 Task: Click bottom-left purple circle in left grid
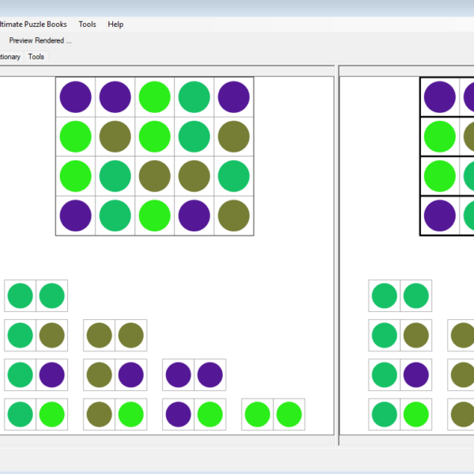coord(76,215)
